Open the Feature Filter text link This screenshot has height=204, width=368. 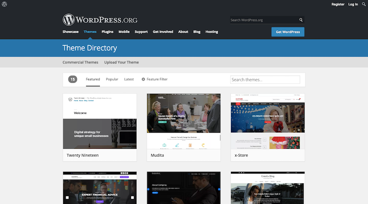[157, 79]
